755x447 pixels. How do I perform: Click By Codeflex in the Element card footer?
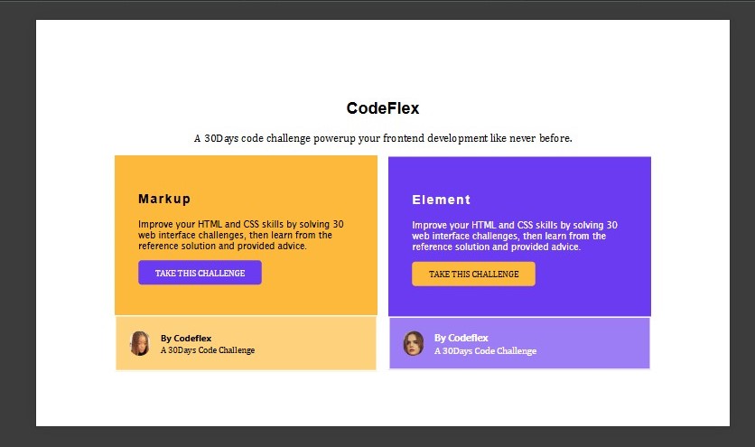(461, 338)
